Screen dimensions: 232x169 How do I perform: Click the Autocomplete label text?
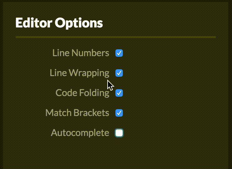80,133
